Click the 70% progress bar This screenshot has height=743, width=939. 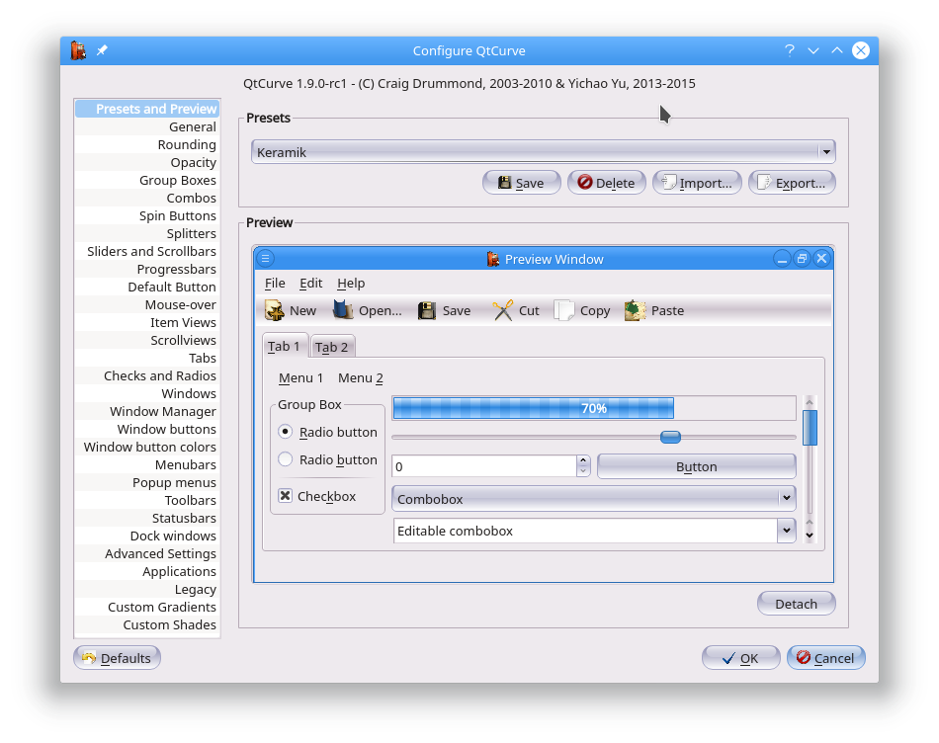click(593, 408)
